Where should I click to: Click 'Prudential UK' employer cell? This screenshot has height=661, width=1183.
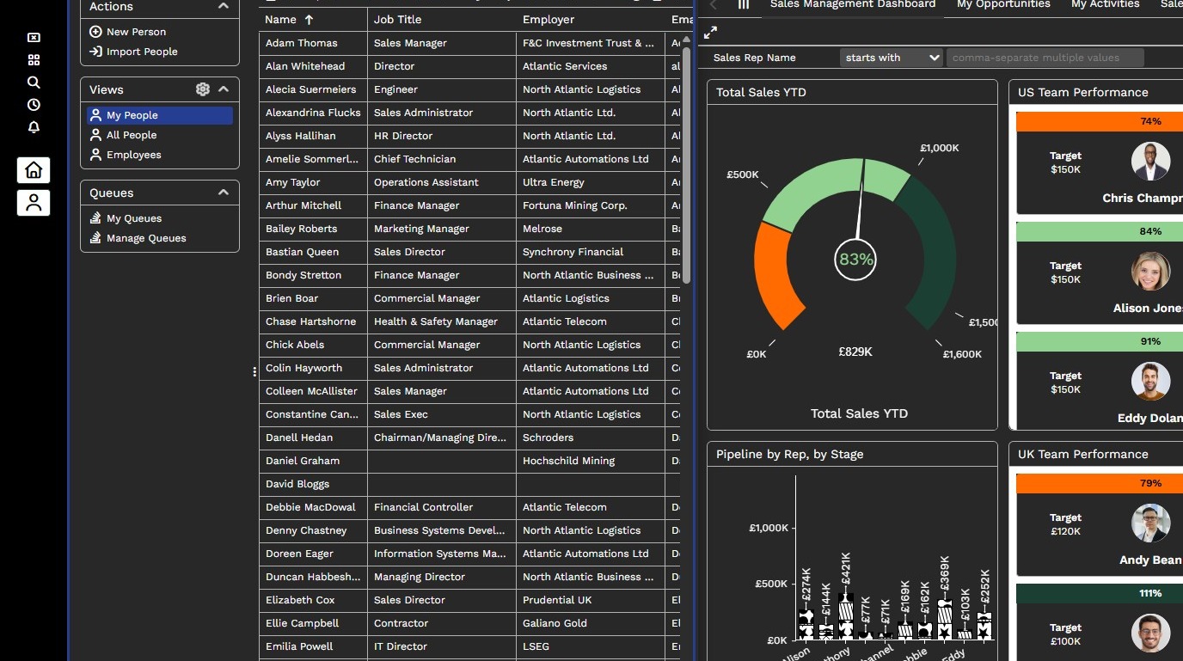click(x=591, y=600)
